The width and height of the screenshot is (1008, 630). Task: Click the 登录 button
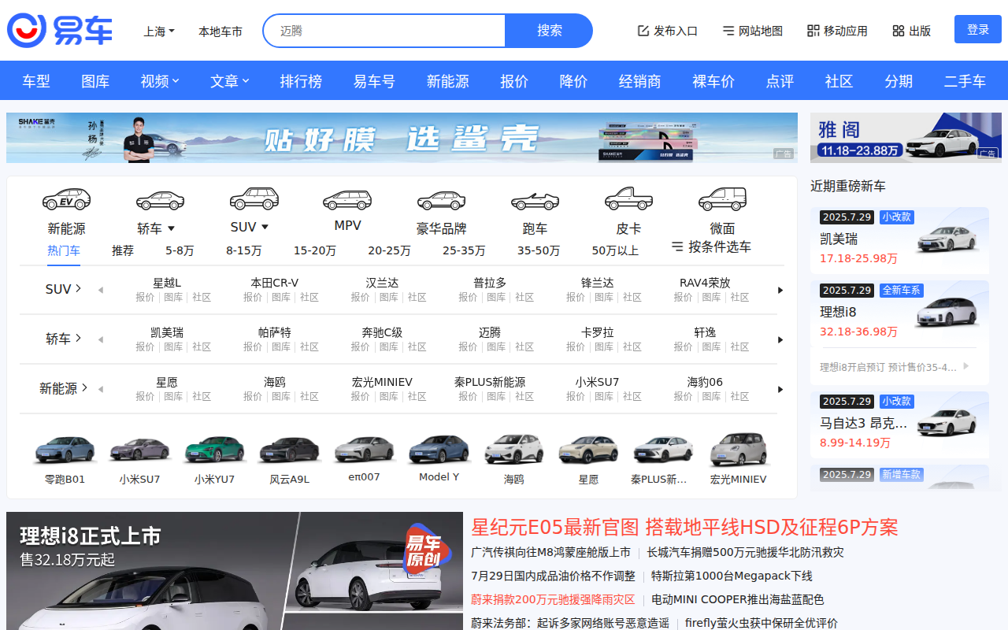pyautogui.click(x=978, y=29)
